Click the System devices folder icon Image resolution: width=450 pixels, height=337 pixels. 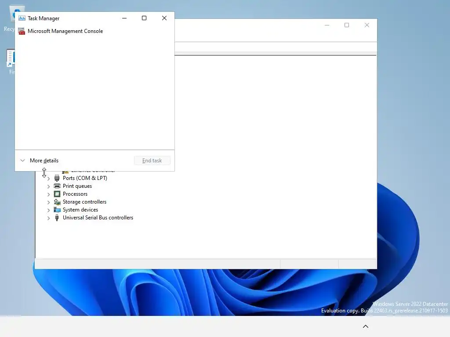pyautogui.click(x=57, y=210)
